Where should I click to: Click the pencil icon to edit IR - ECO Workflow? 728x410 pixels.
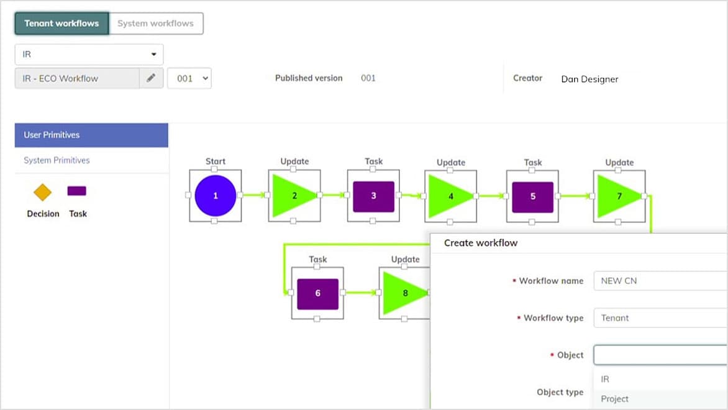click(x=150, y=78)
